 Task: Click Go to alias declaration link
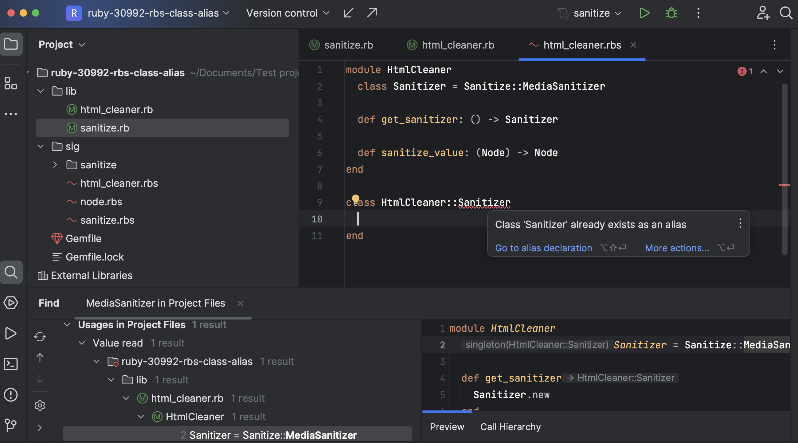(543, 248)
